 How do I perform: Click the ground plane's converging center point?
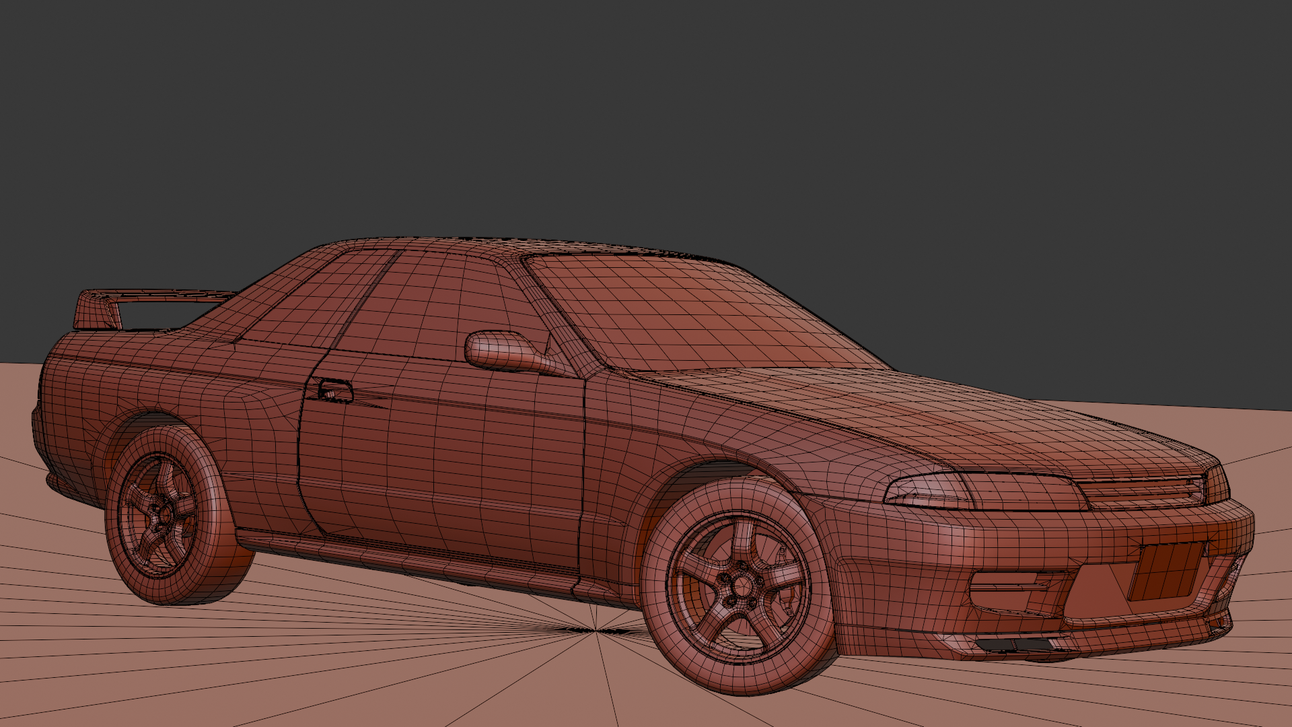[596, 631]
